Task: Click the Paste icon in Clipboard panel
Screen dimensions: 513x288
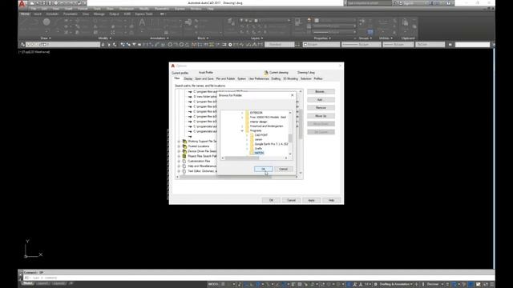Action: tap(405, 22)
